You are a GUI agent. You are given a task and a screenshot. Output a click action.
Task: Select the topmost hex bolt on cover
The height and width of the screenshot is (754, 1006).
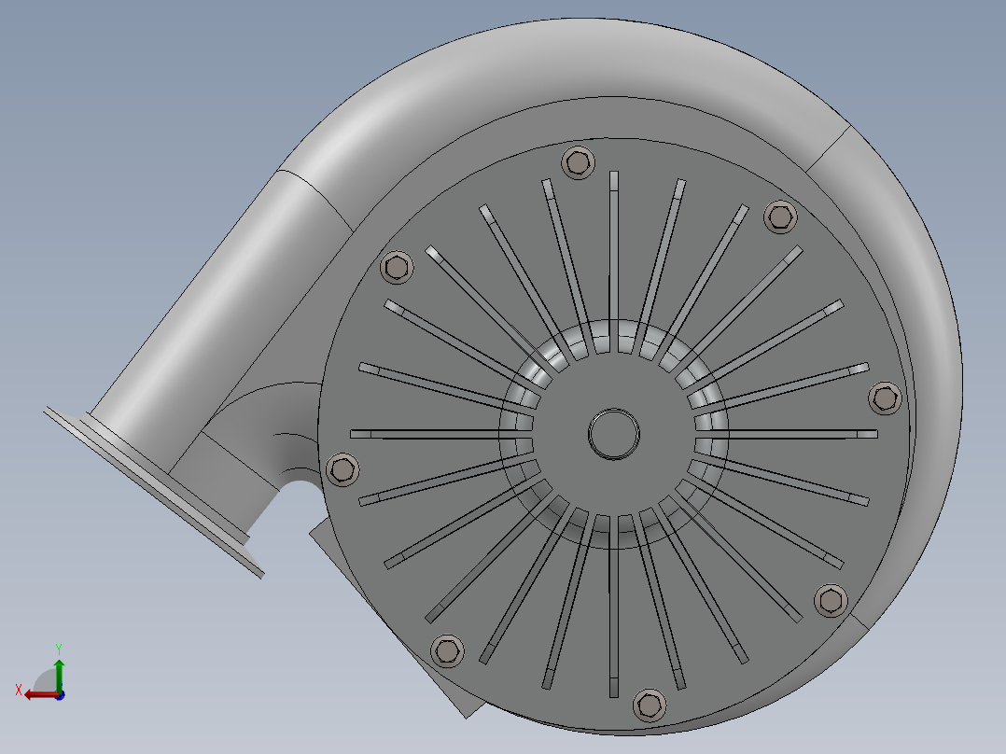(x=578, y=162)
